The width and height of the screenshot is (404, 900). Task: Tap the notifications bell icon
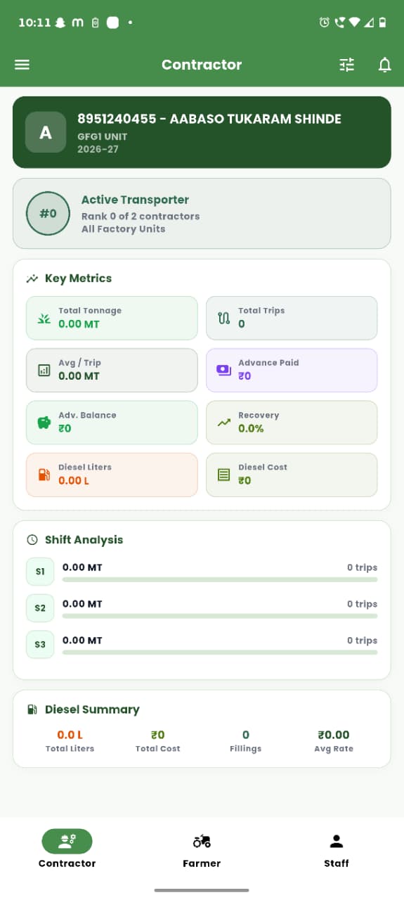384,65
